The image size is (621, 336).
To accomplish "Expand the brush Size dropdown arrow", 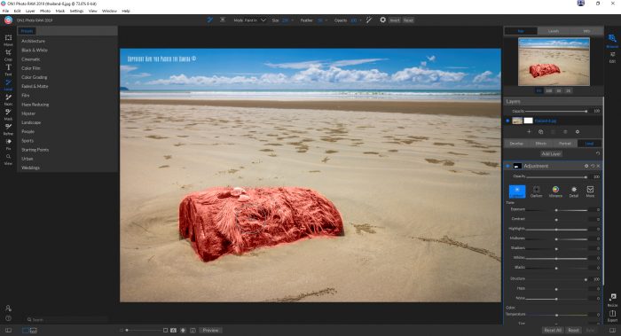I will 292,20.
